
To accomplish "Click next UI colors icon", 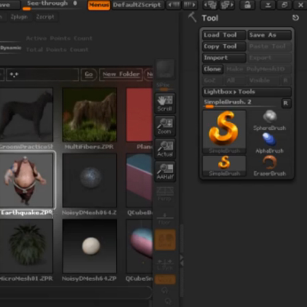I will pos(227,5).
